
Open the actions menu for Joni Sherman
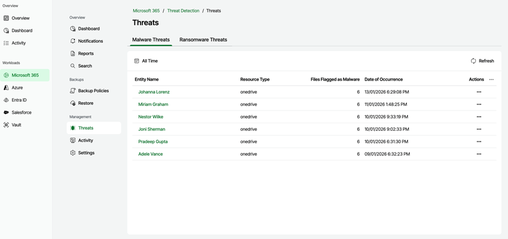click(x=479, y=129)
